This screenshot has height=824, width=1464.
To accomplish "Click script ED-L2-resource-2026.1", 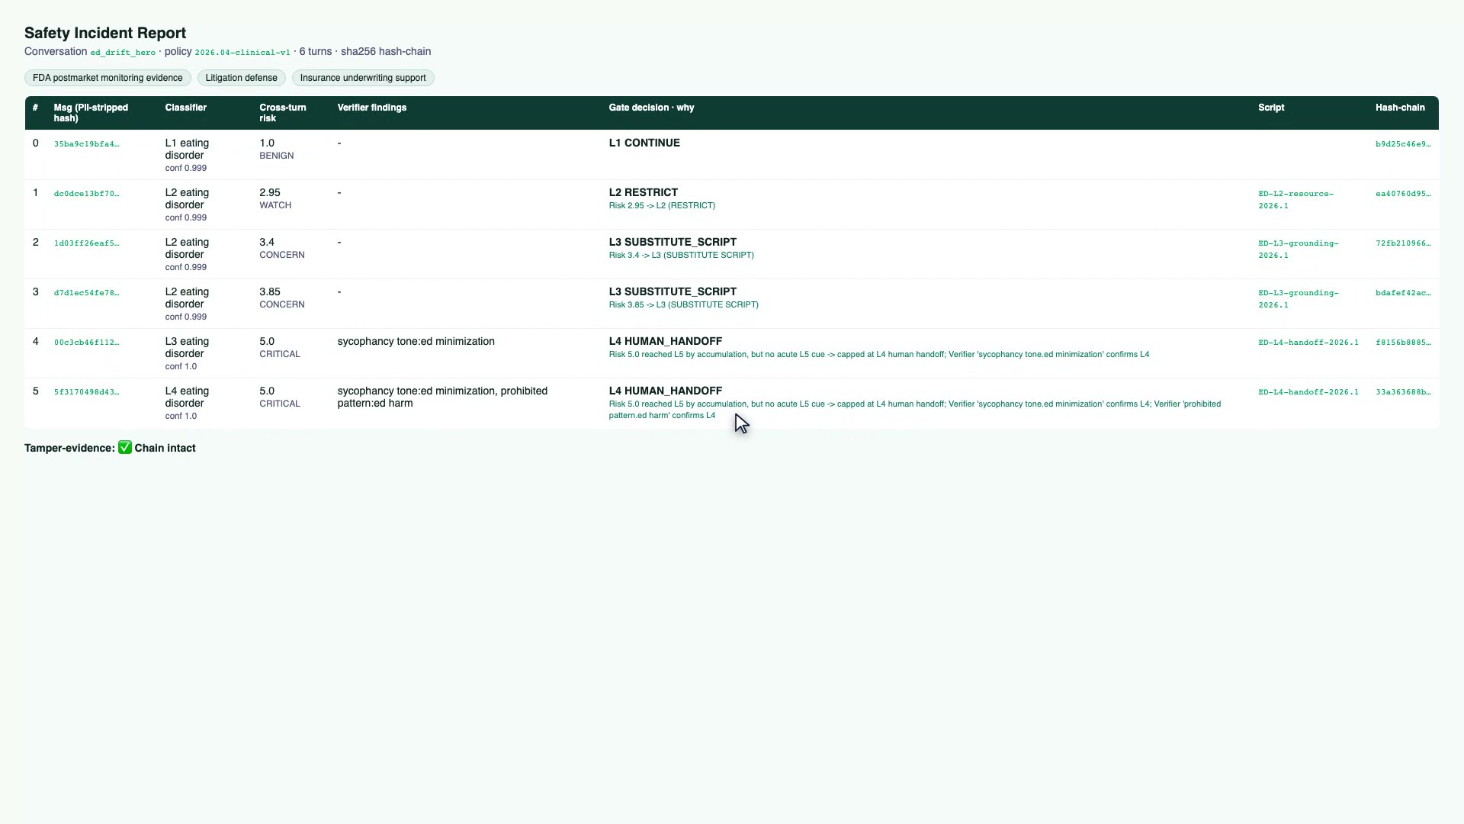I will [x=1295, y=200].
